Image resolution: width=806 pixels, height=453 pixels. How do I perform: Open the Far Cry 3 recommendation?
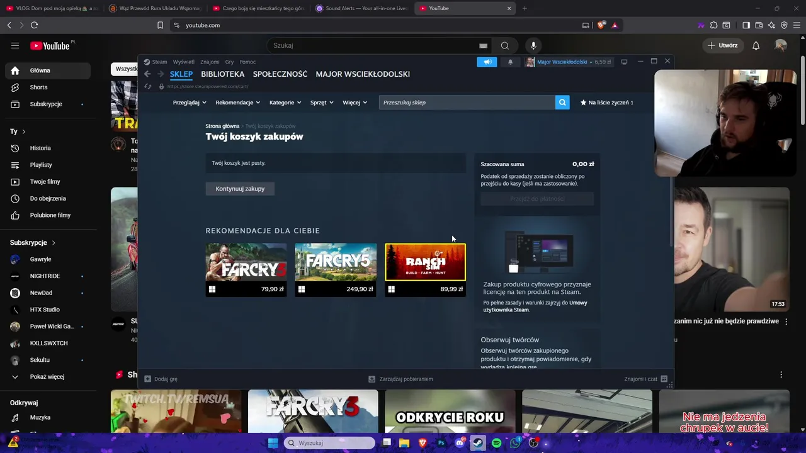coord(246,270)
